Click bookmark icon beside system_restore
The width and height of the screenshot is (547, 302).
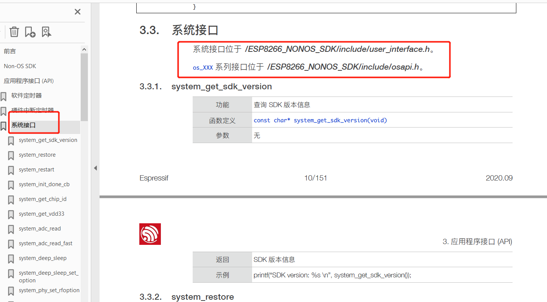point(11,156)
